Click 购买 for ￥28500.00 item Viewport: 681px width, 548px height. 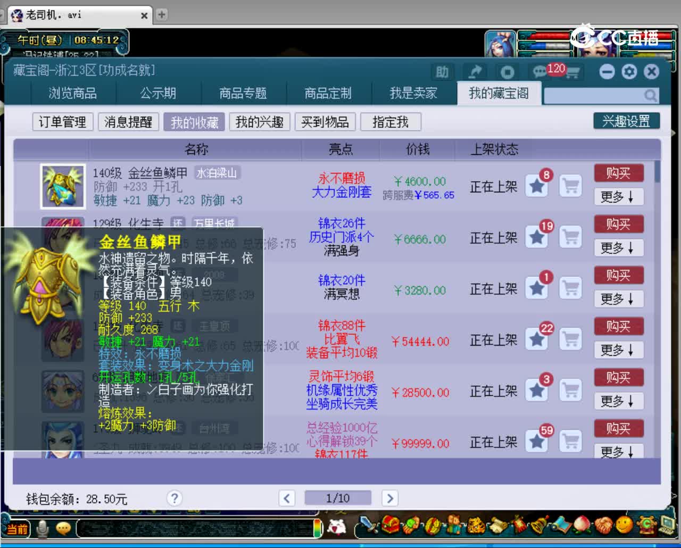[618, 377]
